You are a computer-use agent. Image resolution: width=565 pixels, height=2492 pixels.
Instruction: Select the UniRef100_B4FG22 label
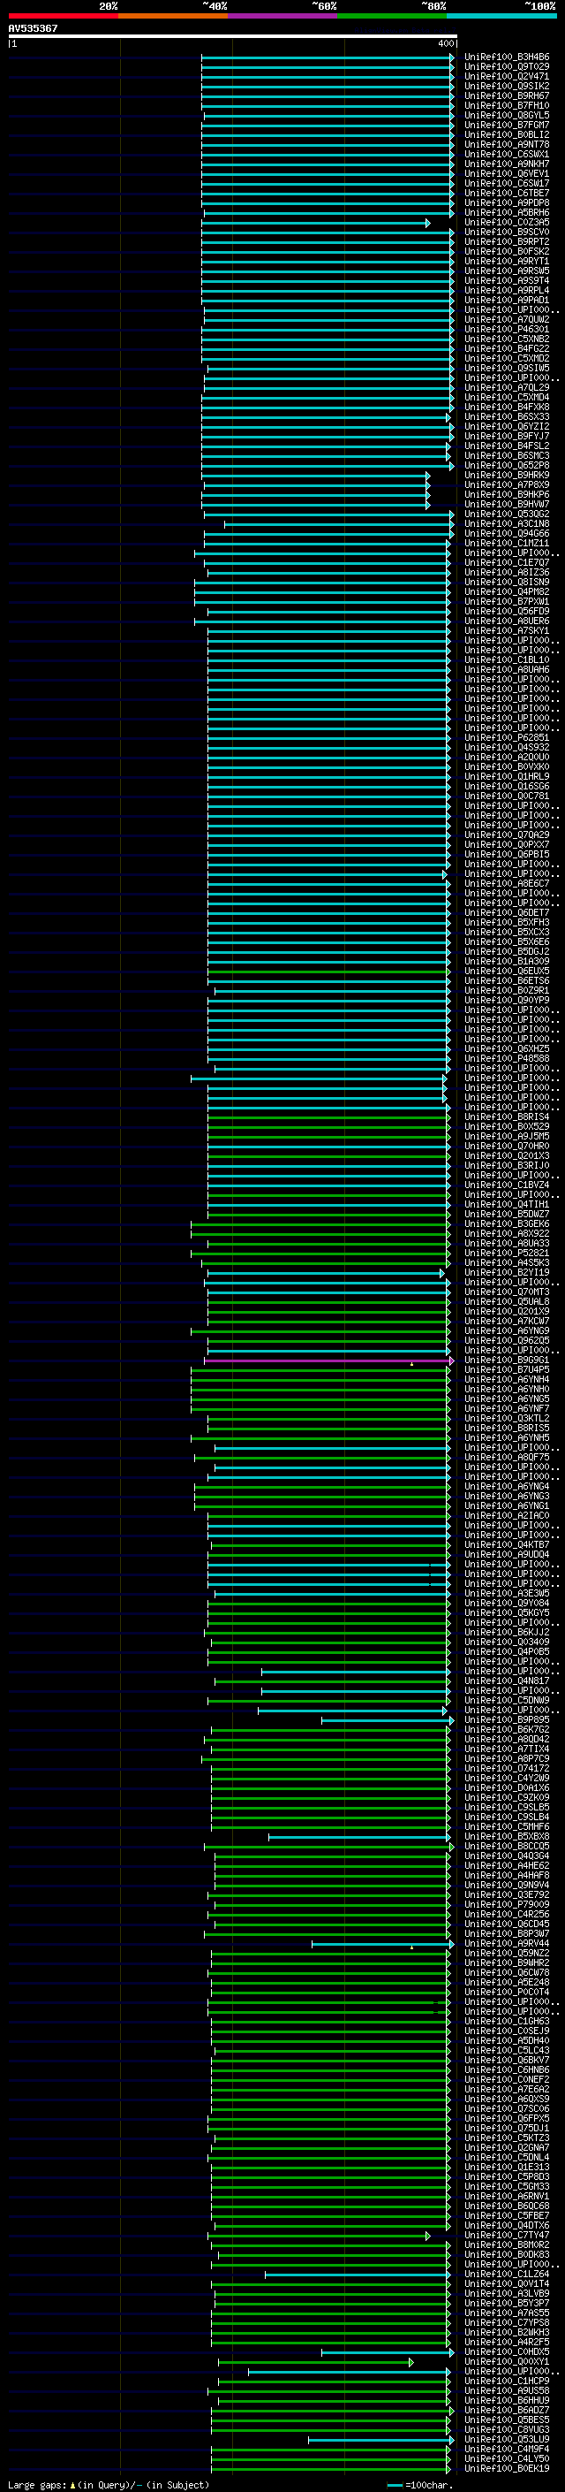(507, 348)
